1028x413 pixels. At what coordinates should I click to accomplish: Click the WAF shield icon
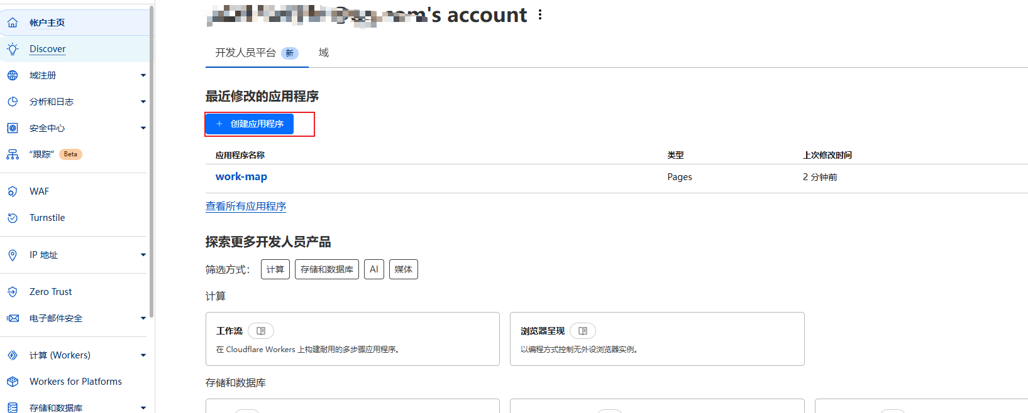point(13,191)
